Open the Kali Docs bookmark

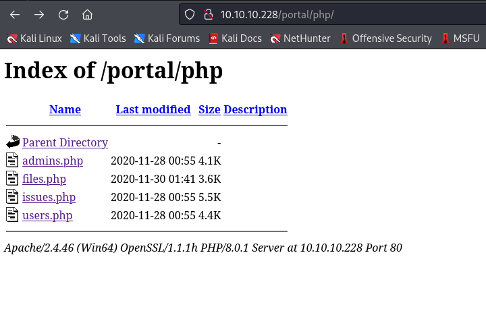coord(235,38)
